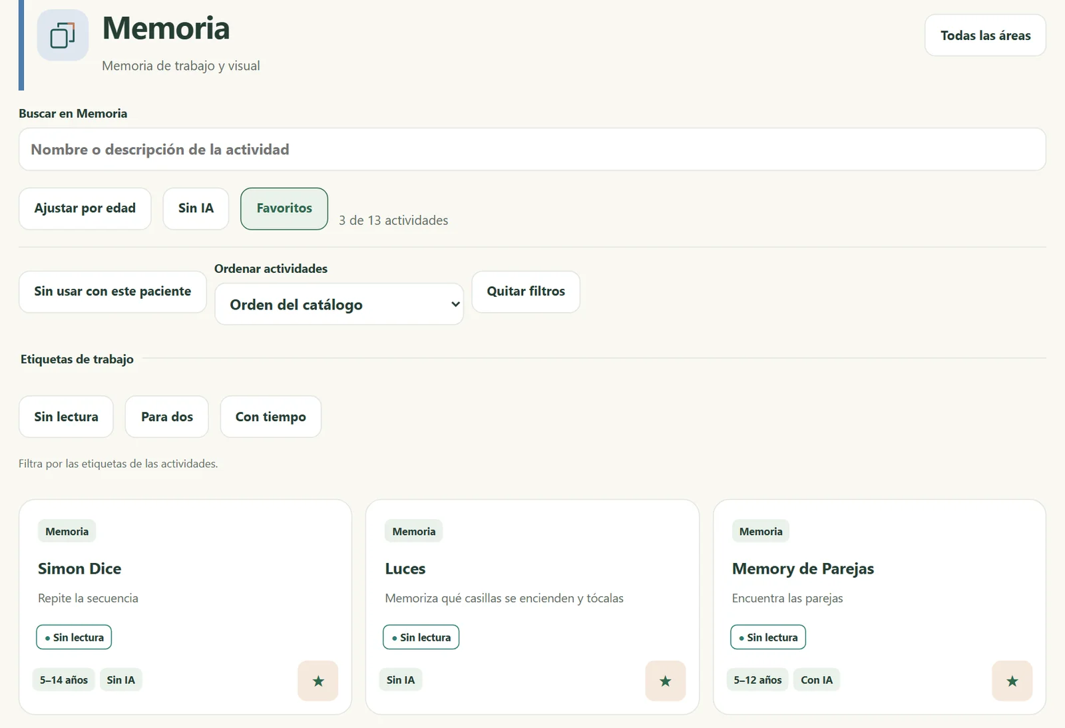Image resolution: width=1065 pixels, height=728 pixels.
Task: Enable the Con tiempo tag filter
Action: point(271,417)
